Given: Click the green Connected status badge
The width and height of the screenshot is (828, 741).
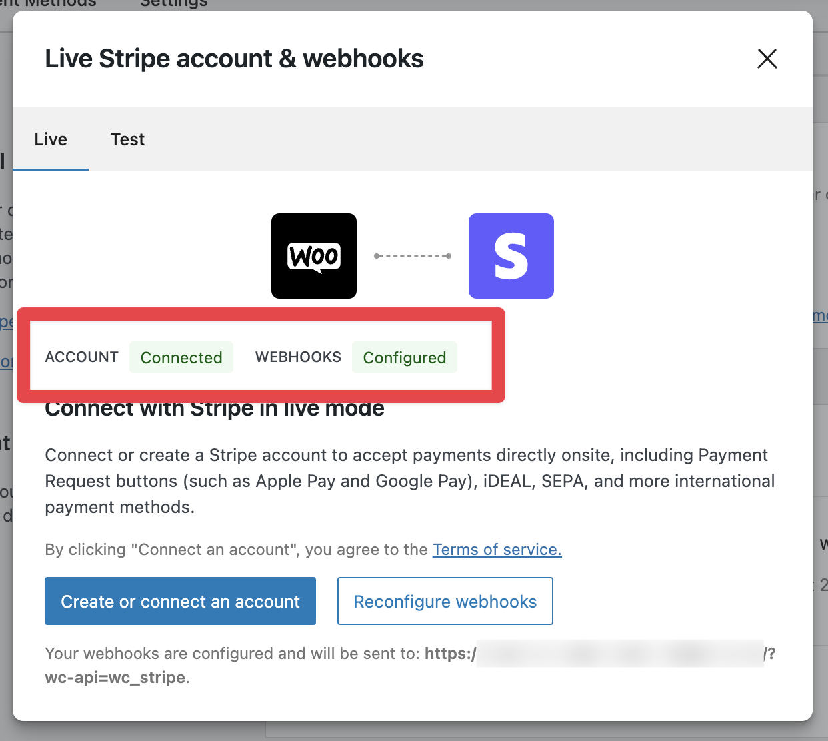Looking at the screenshot, I should [181, 357].
